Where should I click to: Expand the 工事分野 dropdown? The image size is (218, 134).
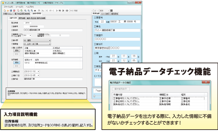pyautogui.click(x=50, y=40)
